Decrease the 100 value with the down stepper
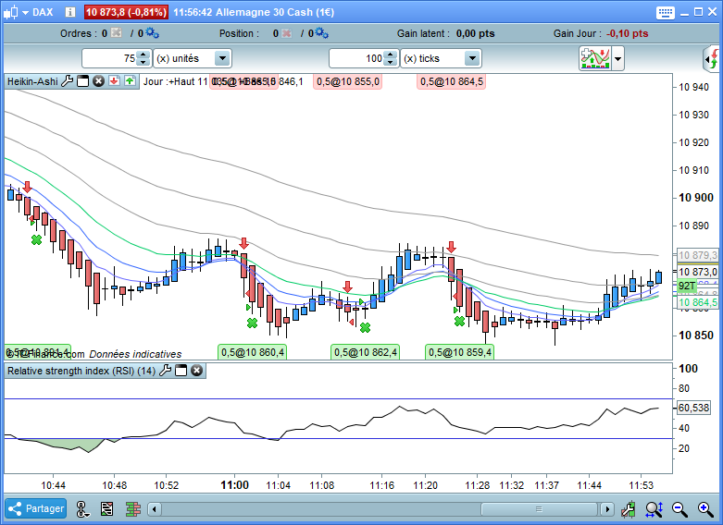 [391, 63]
